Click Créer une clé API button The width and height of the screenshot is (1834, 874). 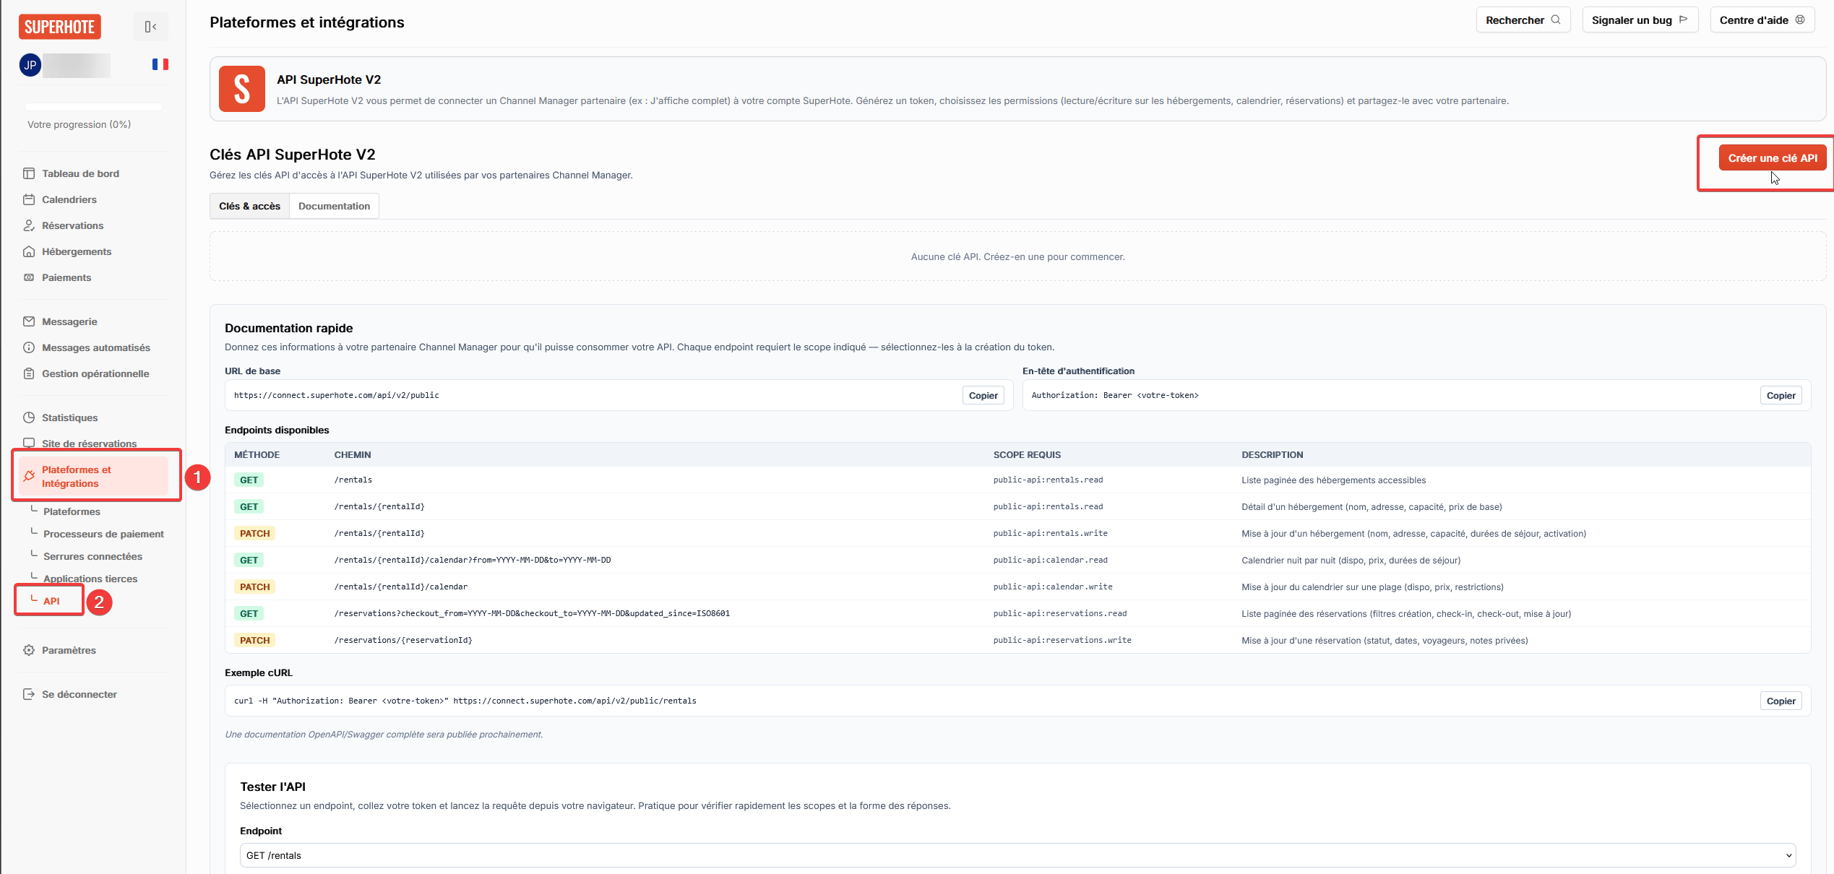pos(1773,158)
